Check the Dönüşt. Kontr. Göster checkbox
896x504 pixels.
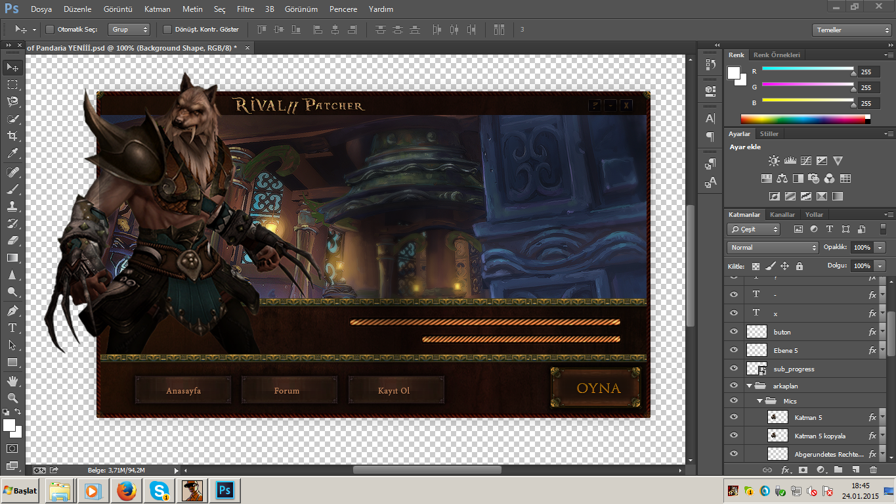coord(167,30)
